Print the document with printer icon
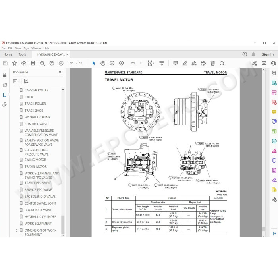278x278 pixels. (x=33, y=63)
